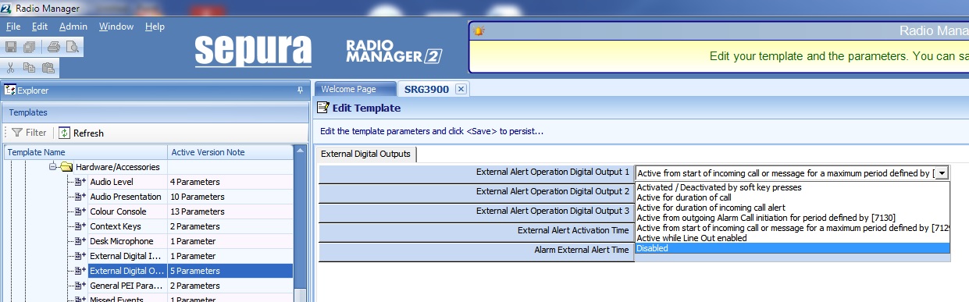Choose 'Active from outgoing Alarm Call initiation' option
Screen dimensions: 969x302
pyautogui.click(x=793, y=218)
